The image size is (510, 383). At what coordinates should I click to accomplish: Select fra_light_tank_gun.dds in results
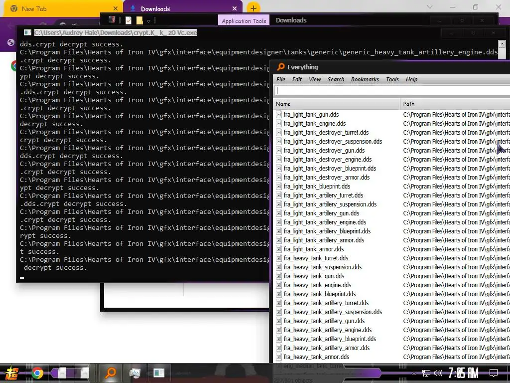point(311,115)
